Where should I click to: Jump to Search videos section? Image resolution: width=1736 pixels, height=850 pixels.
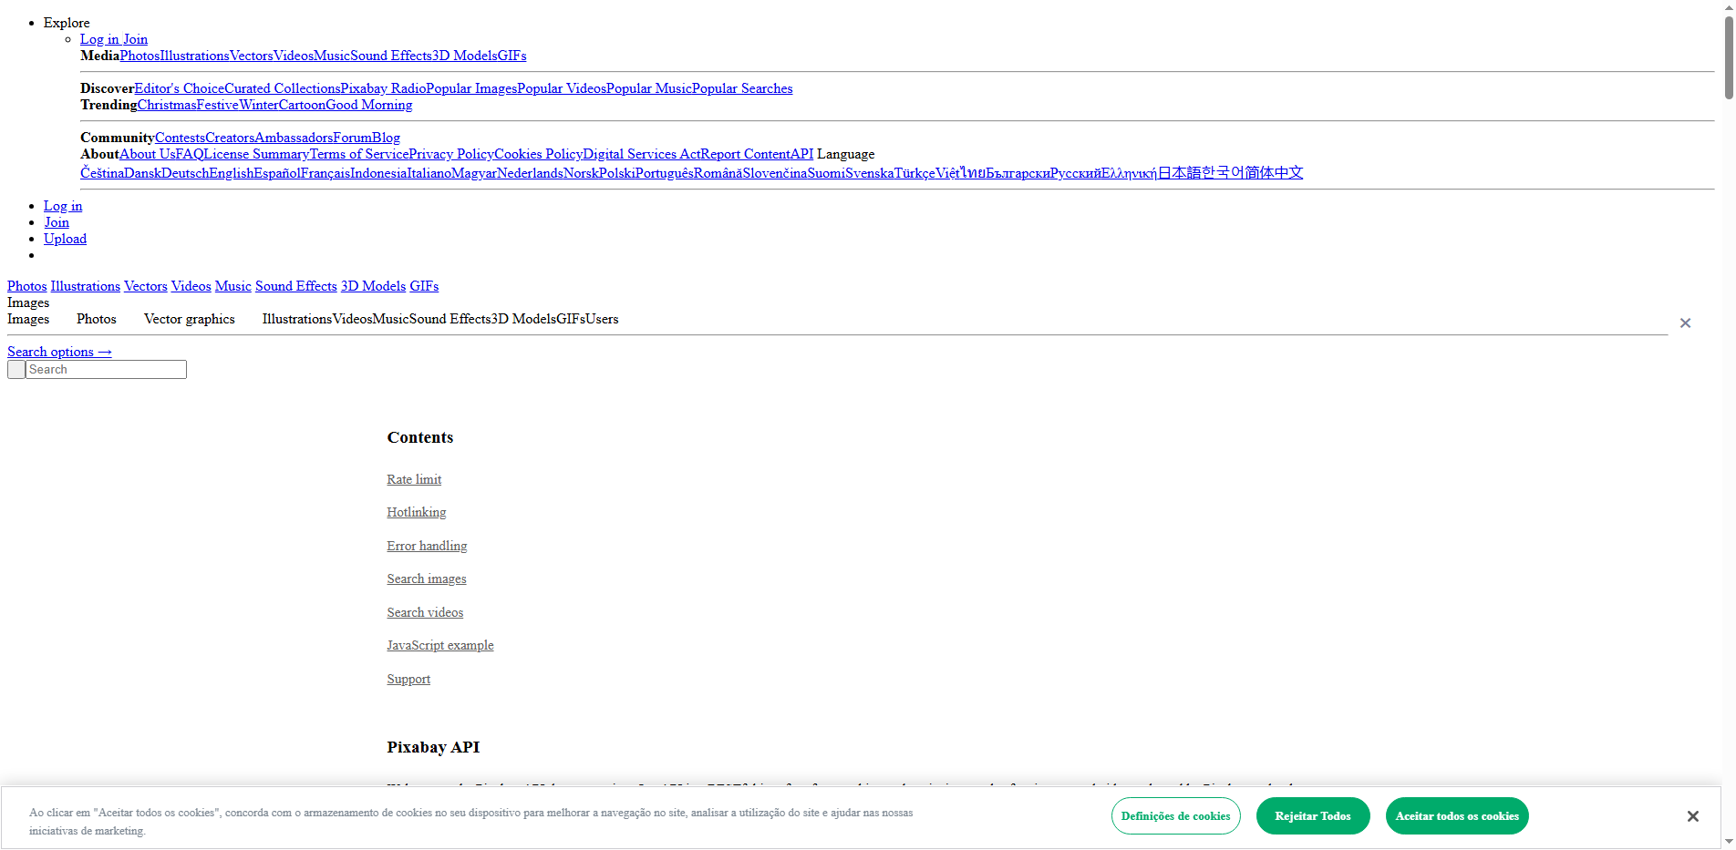[x=425, y=612]
